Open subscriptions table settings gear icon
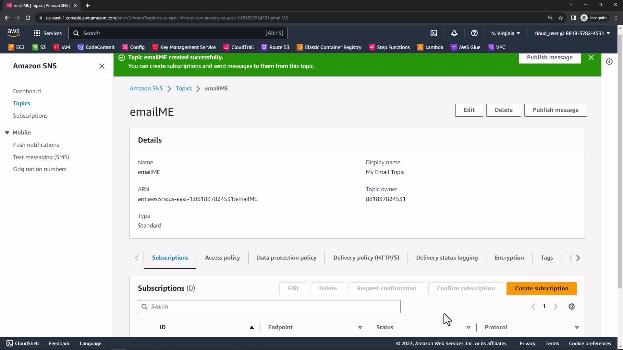 pos(571,307)
